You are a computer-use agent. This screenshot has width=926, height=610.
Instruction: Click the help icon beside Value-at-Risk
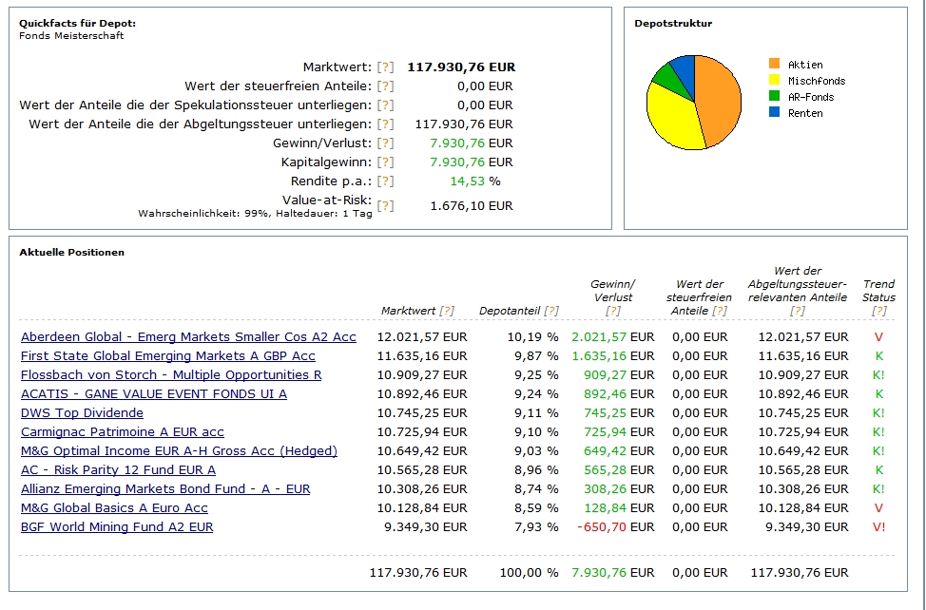tap(385, 205)
